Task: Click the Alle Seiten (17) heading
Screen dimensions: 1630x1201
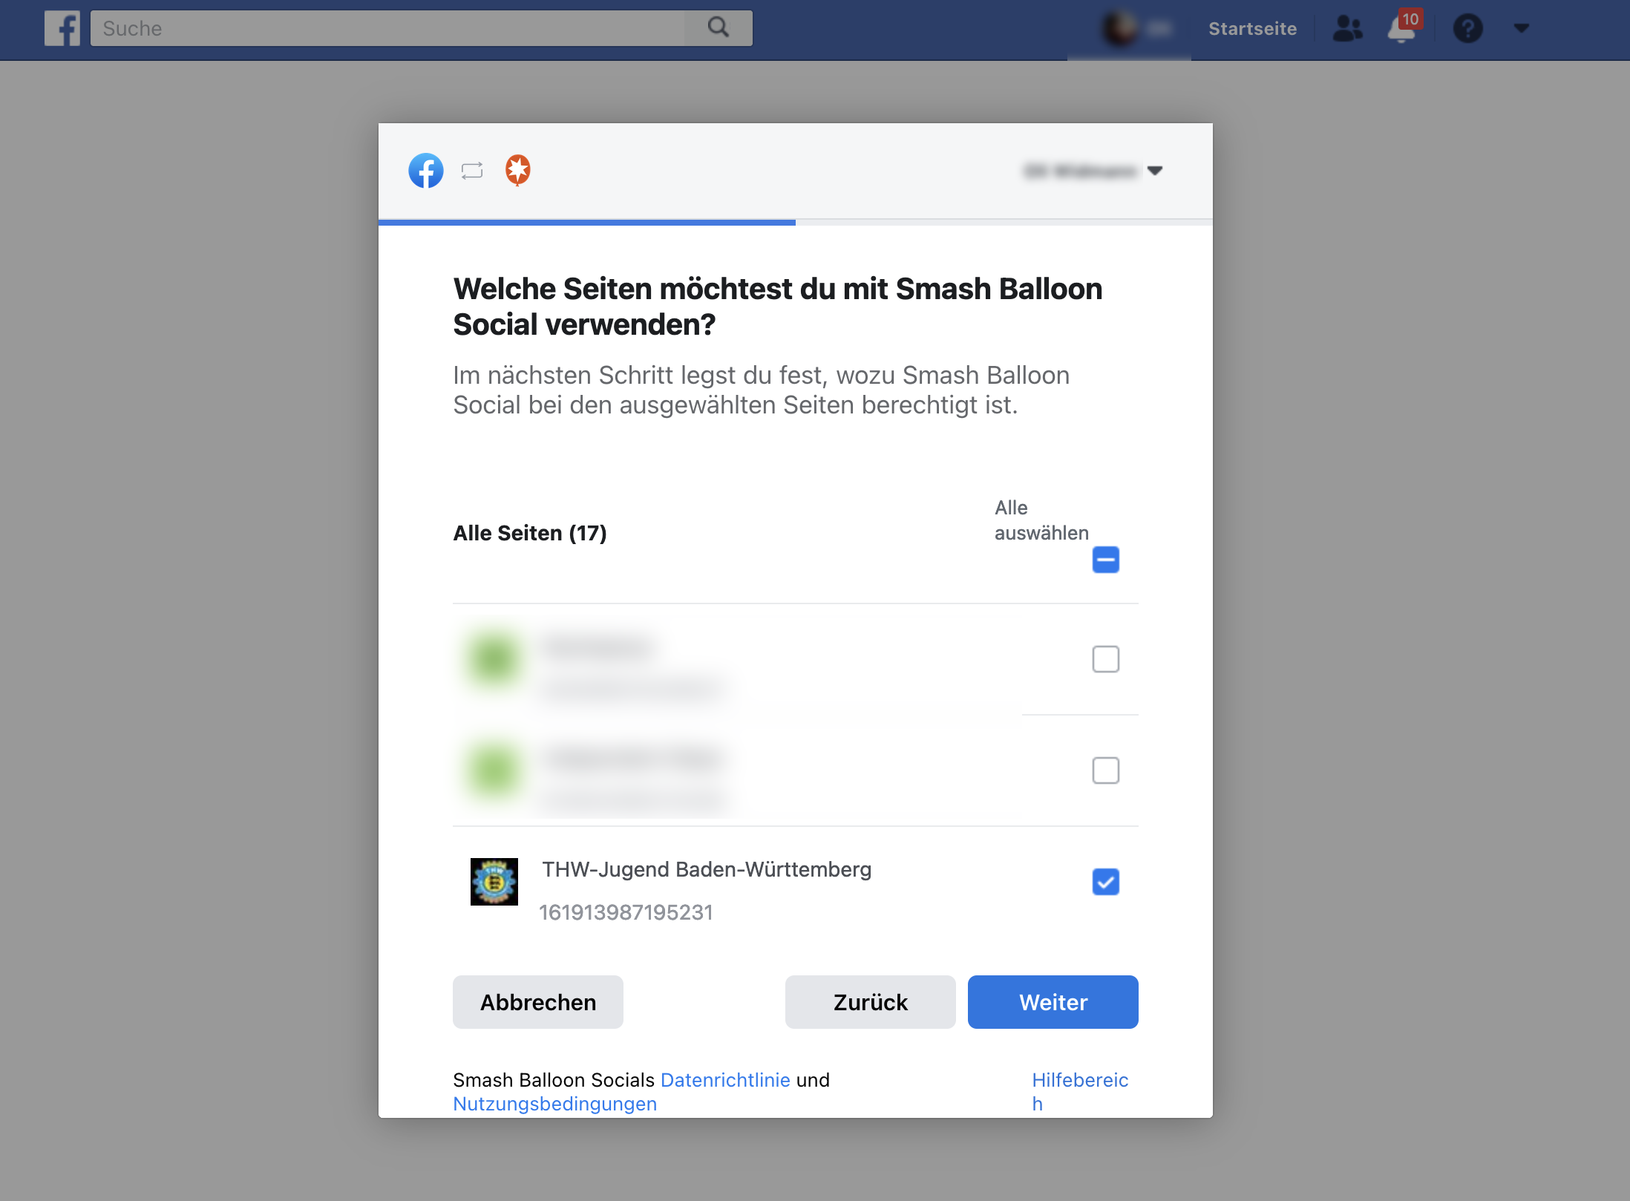Action: (x=530, y=533)
